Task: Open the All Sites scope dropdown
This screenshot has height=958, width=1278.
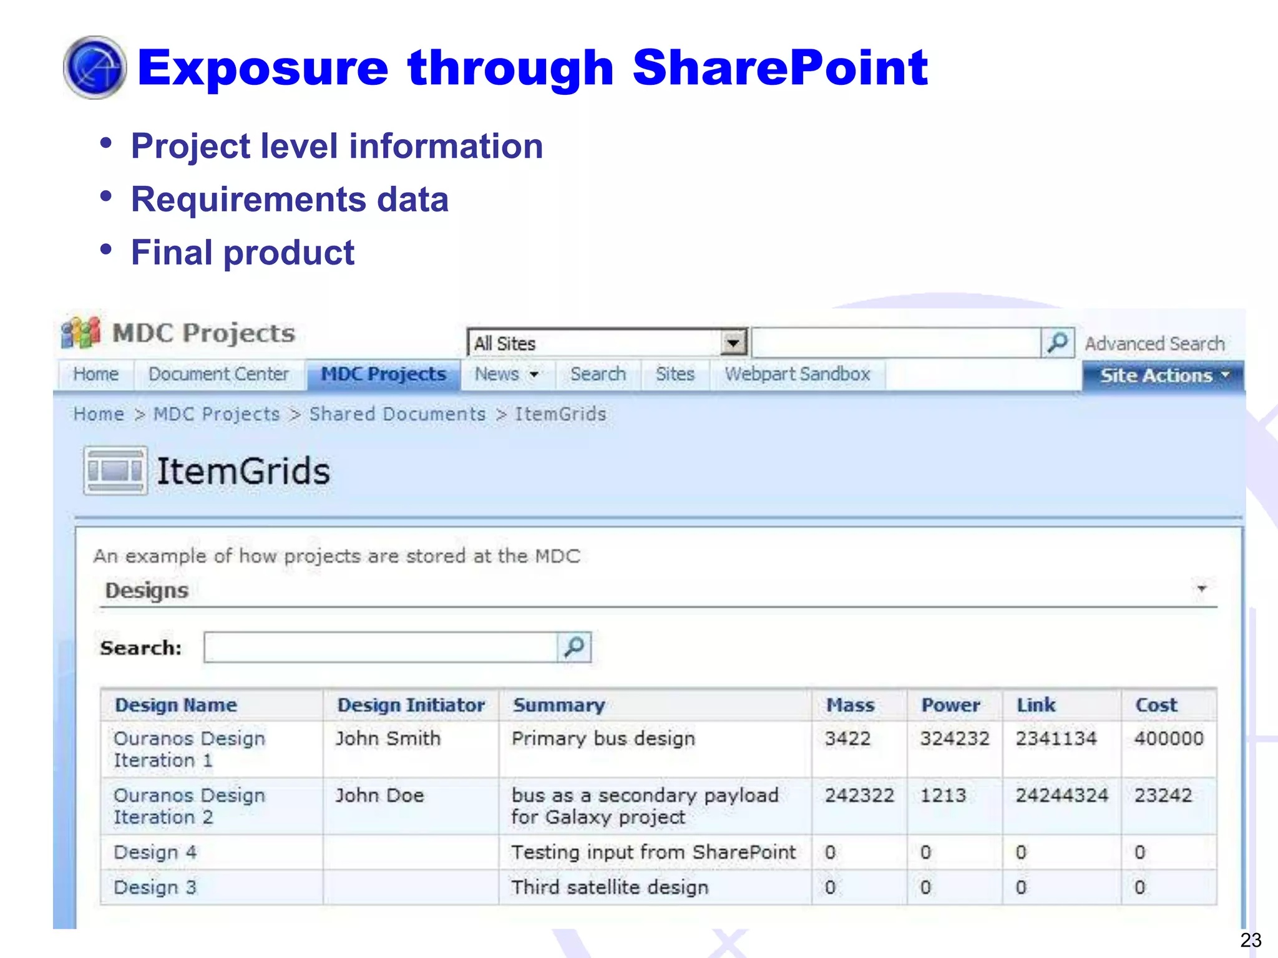Action: click(x=734, y=342)
